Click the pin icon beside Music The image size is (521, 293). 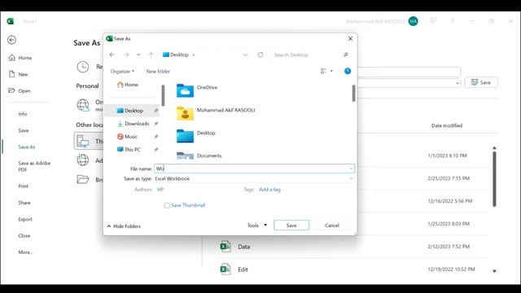[156, 137]
